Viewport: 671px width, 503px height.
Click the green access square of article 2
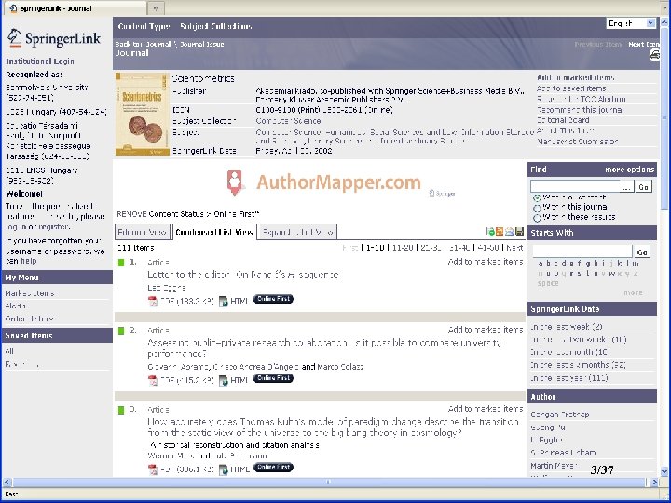(x=121, y=331)
